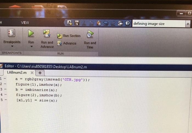
Task: Expand the Breakpoints dropdown arrow
Action: [12, 46]
